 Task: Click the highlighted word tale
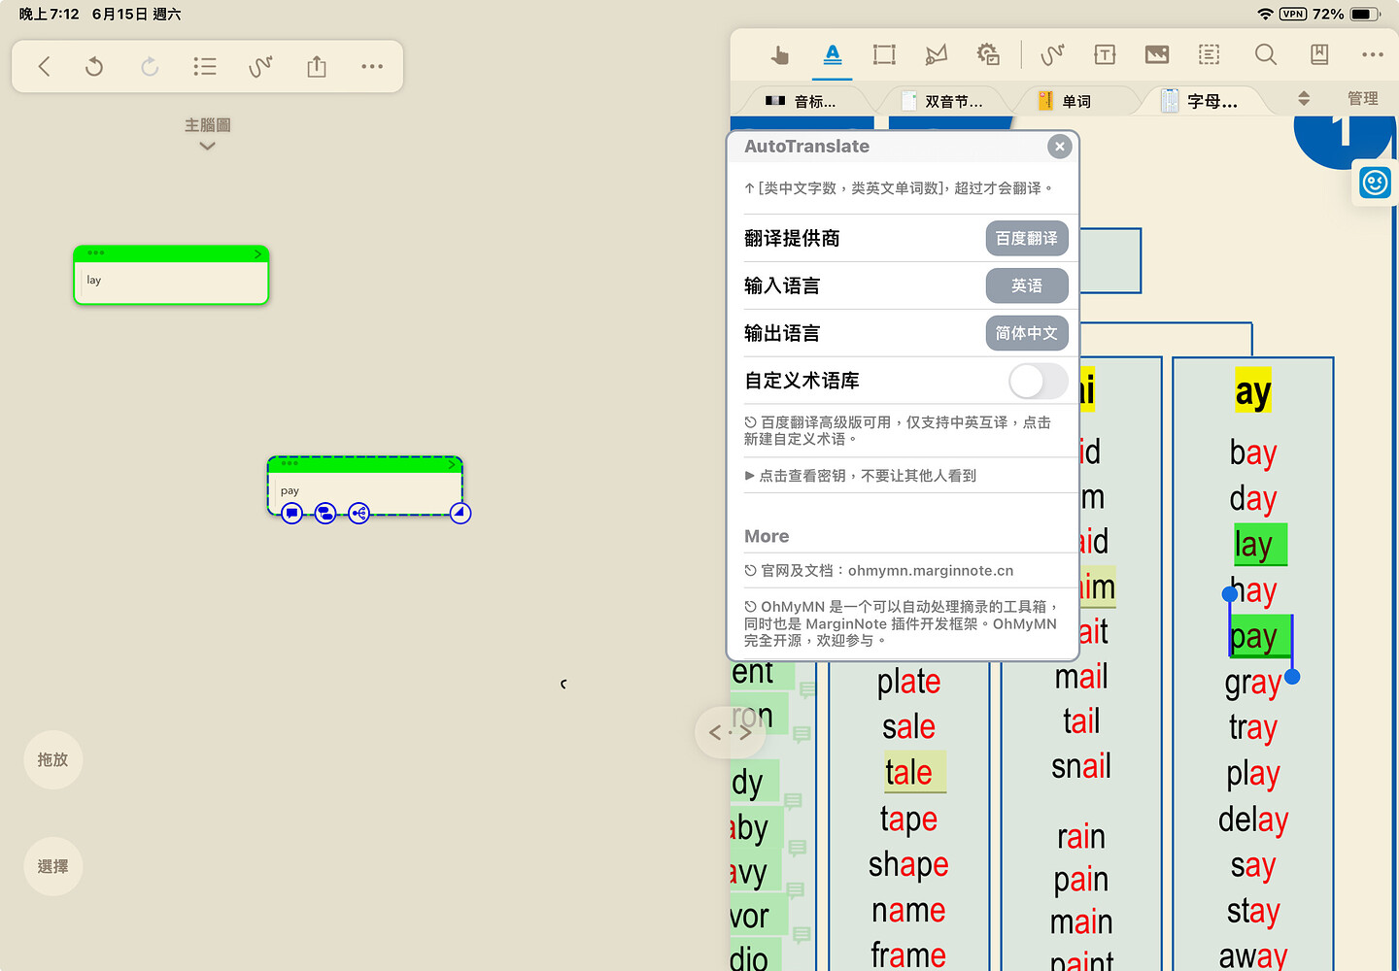click(x=914, y=772)
